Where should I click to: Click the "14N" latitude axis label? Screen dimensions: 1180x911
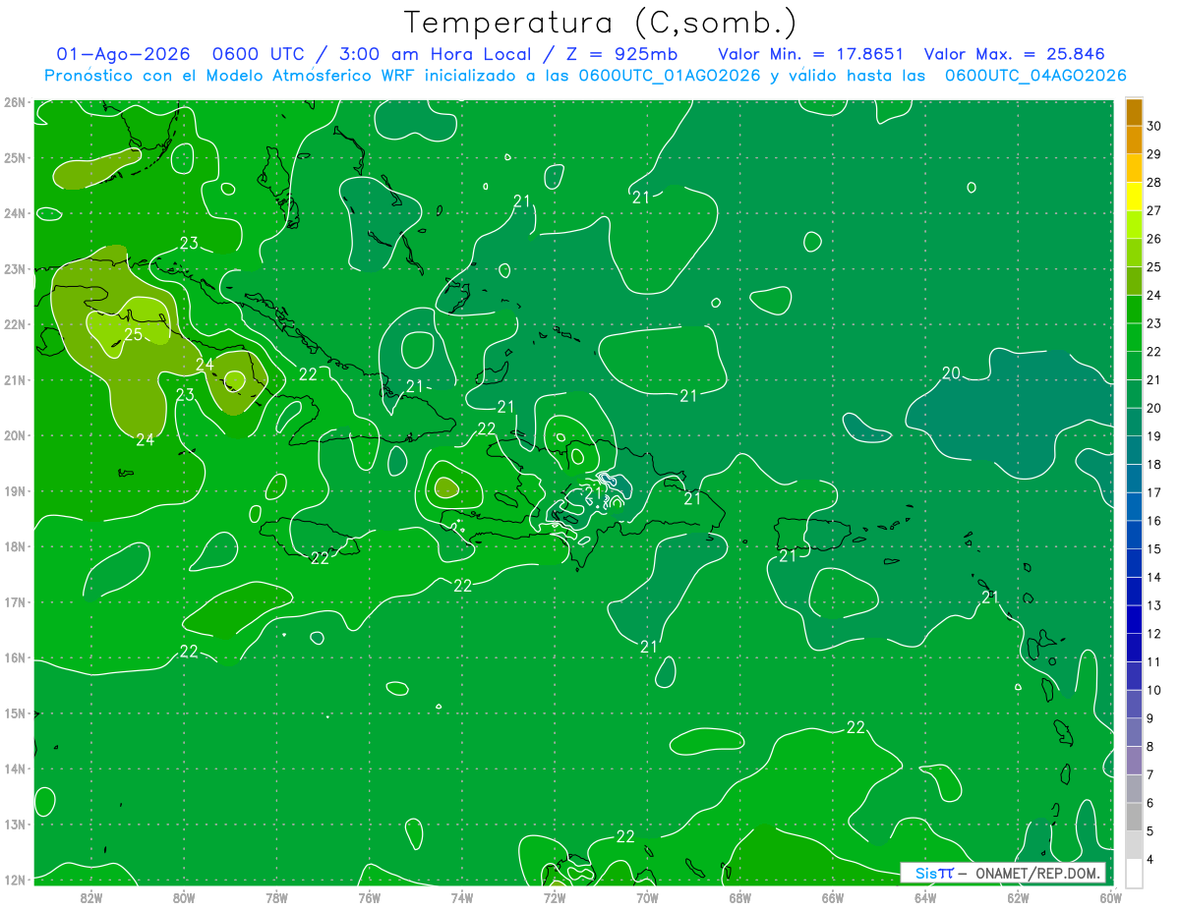[15, 769]
